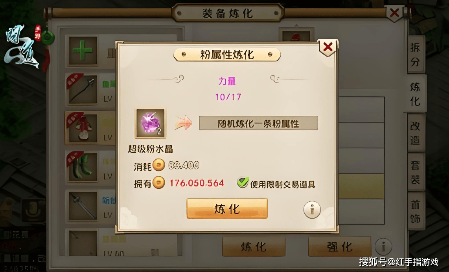Open the info icon beside 强化 button

pyautogui.click(x=383, y=246)
